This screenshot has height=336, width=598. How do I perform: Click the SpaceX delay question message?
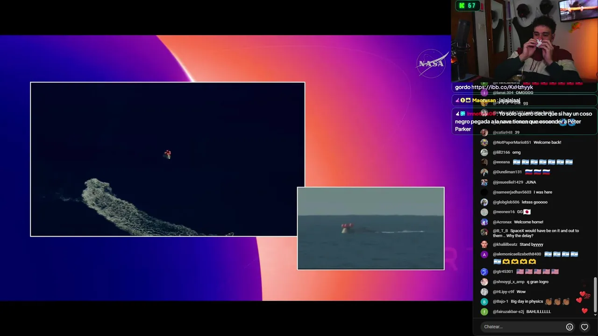536,233
